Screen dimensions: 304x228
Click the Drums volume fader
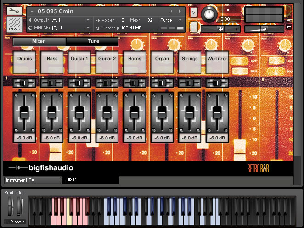click(24, 112)
